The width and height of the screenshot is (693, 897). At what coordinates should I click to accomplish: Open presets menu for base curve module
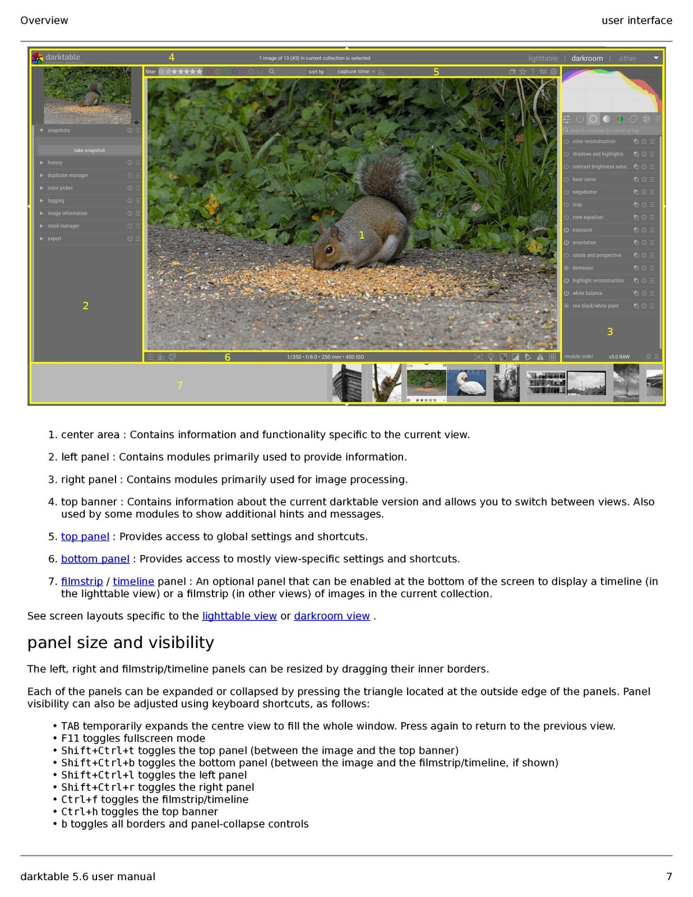[x=652, y=180]
